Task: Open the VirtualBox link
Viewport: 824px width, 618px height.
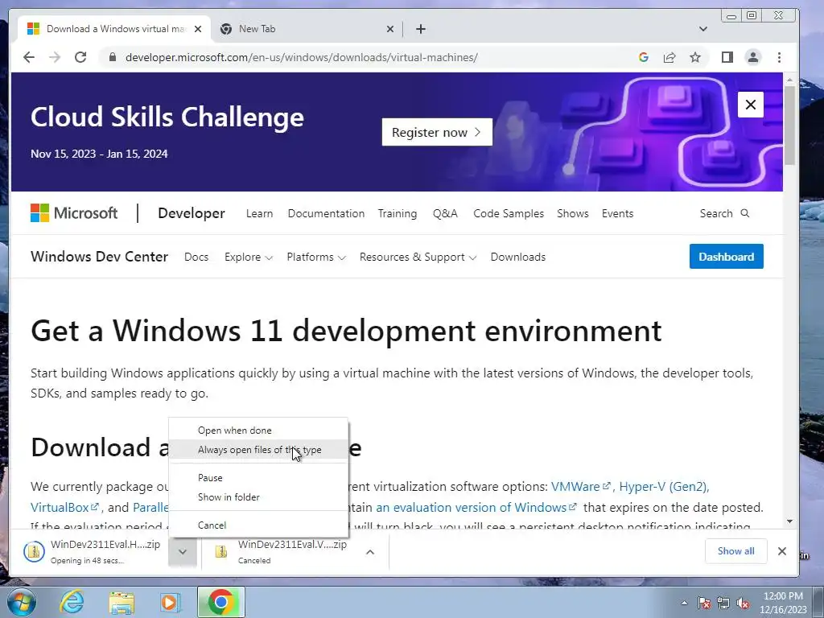Action: (x=64, y=508)
